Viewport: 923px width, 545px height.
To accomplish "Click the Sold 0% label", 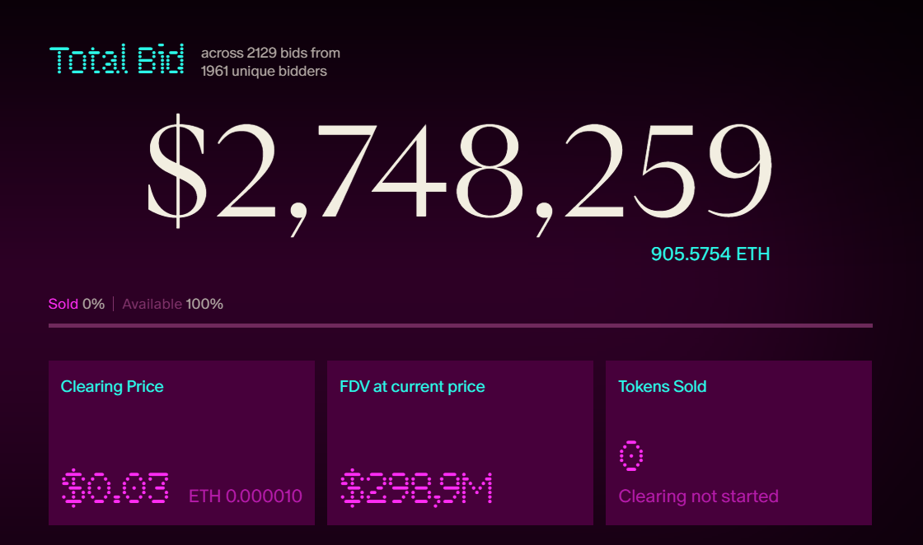I will (x=77, y=304).
